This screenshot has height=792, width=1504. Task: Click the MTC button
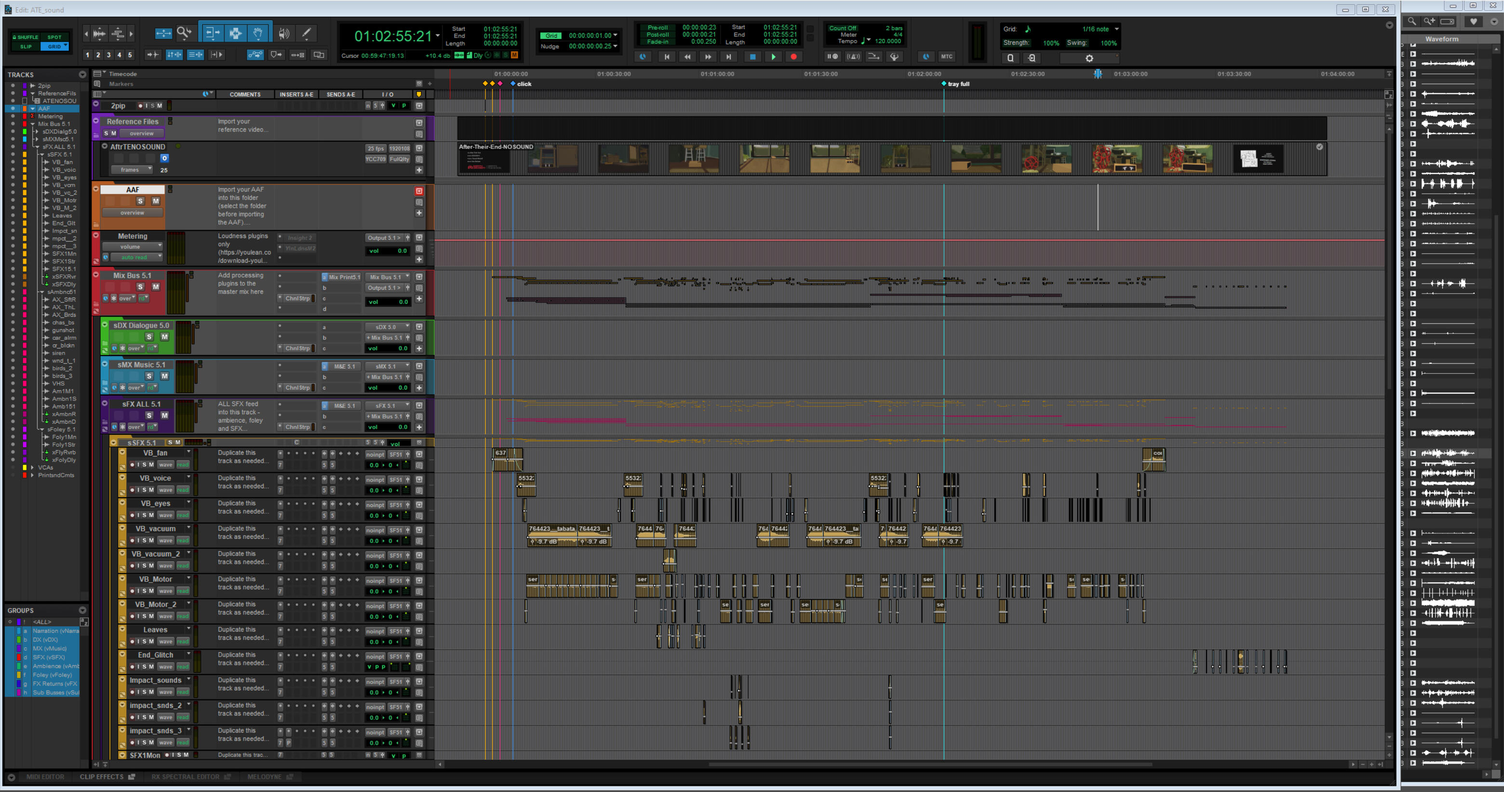(x=946, y=57)
